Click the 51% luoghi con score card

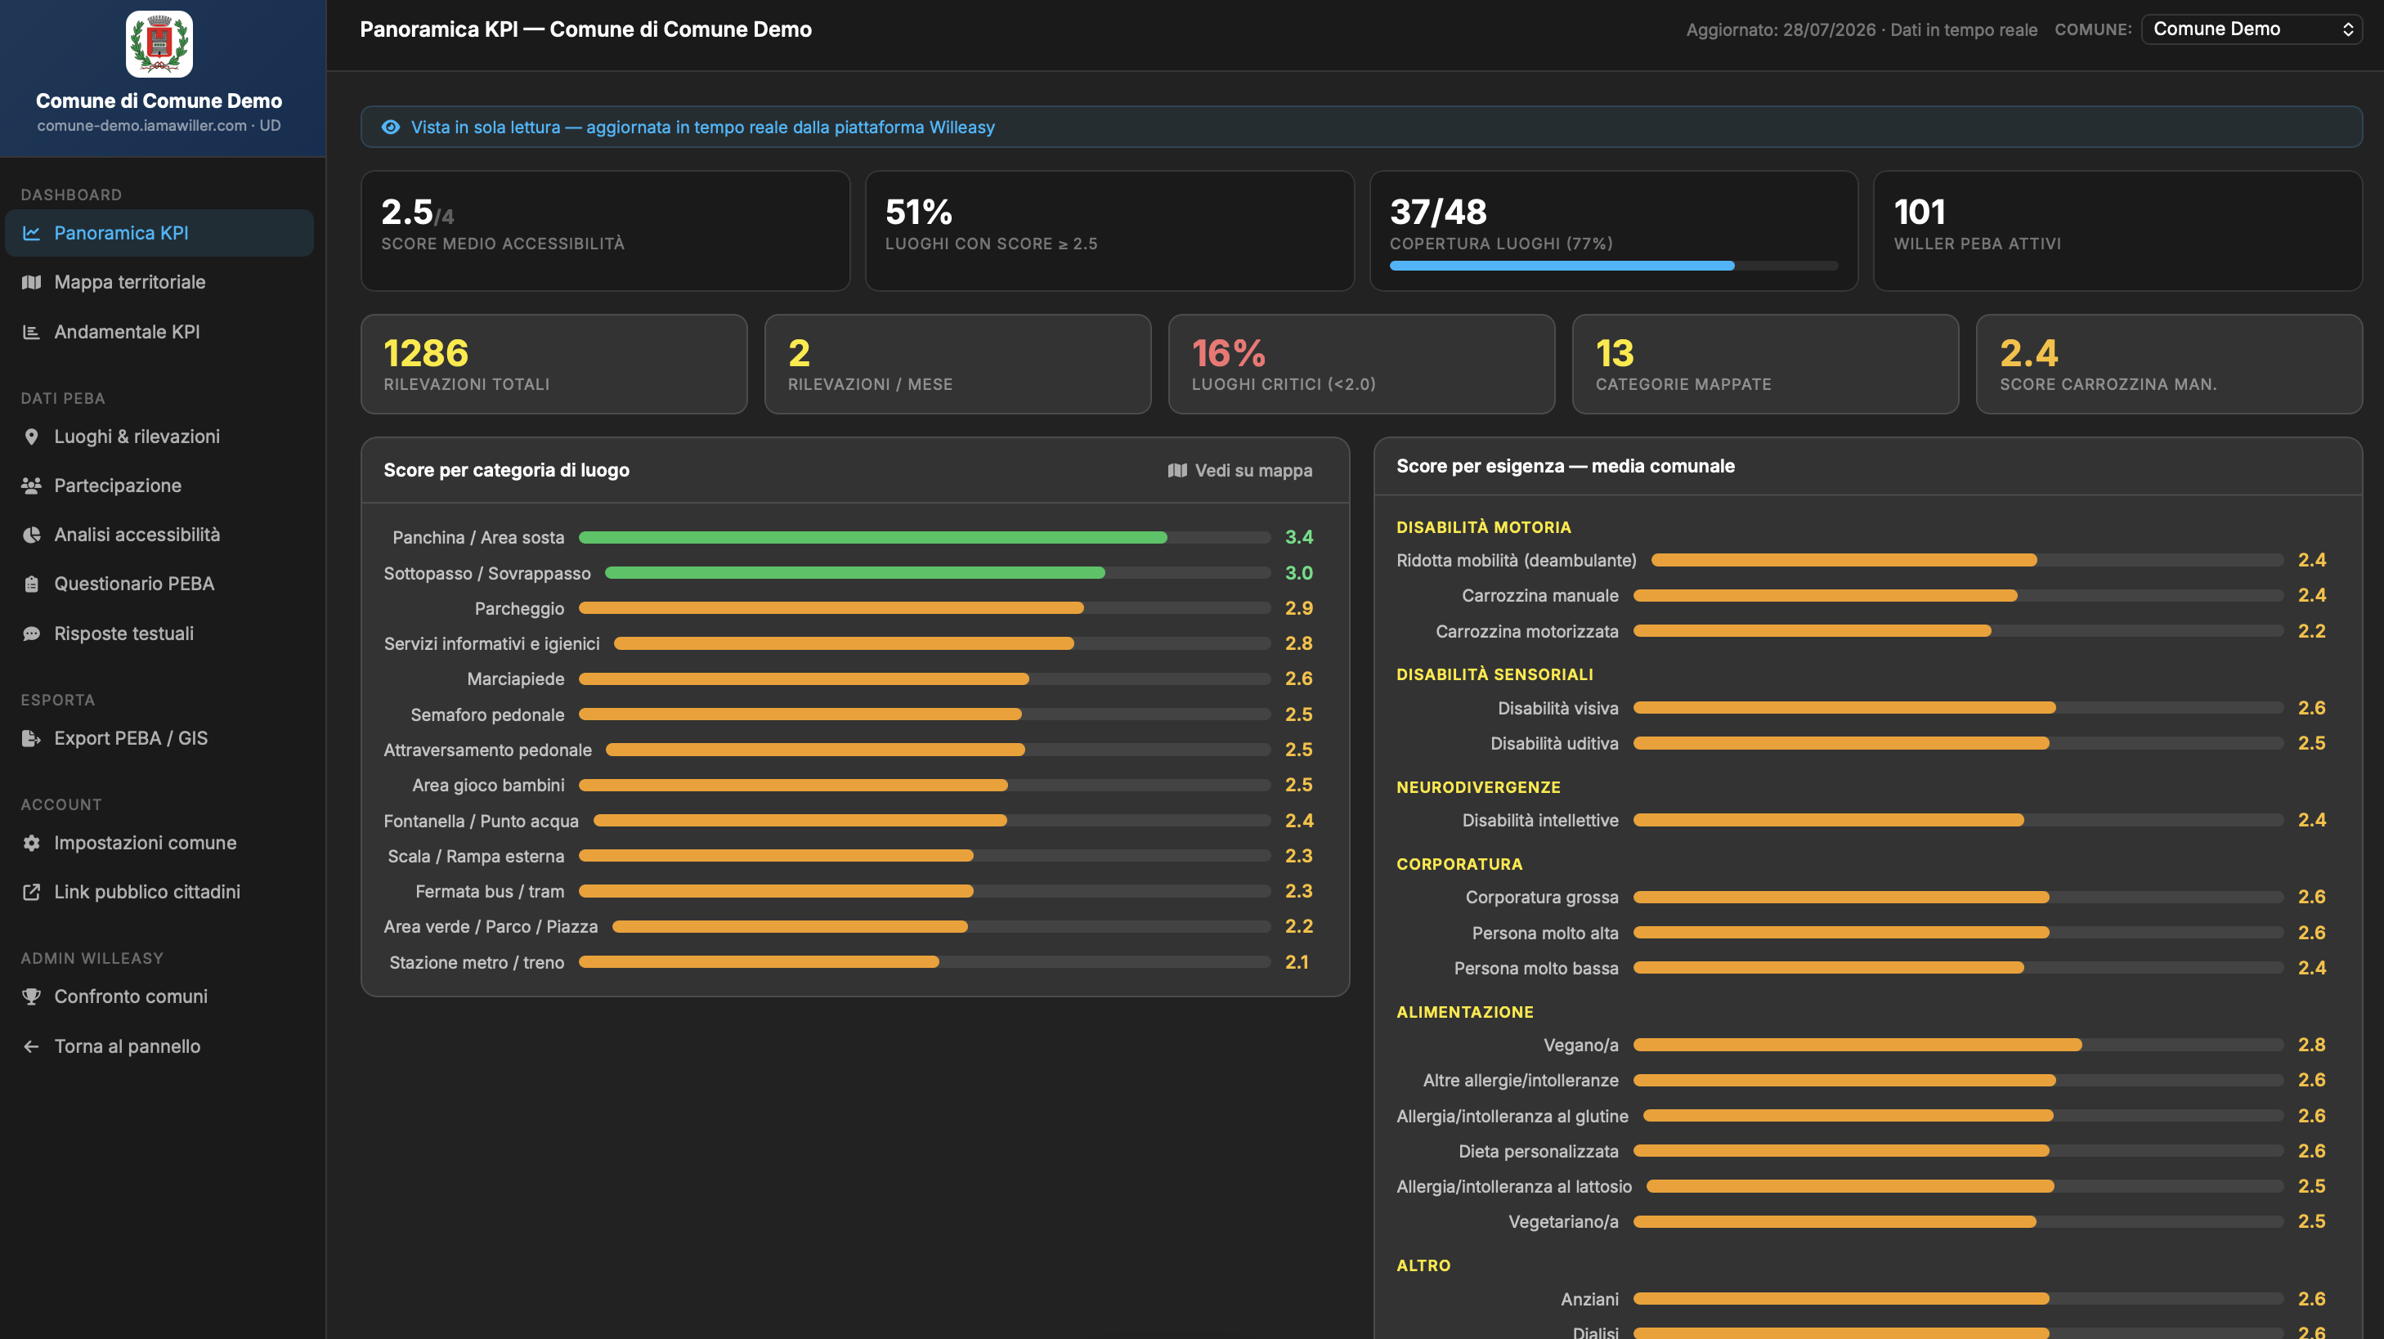tap(1109, 231)
